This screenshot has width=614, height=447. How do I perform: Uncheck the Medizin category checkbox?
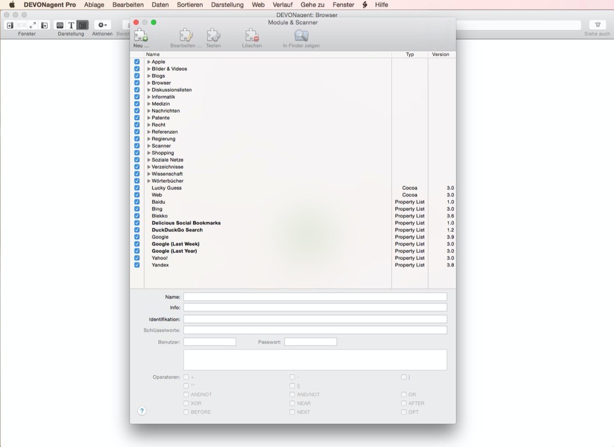click(137, 104)
